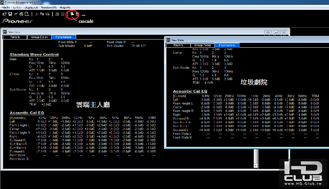Viewport: 329px width, 189px height.
Task: Click the 'Standing Wave Control' heading
Action: [34, 54]
